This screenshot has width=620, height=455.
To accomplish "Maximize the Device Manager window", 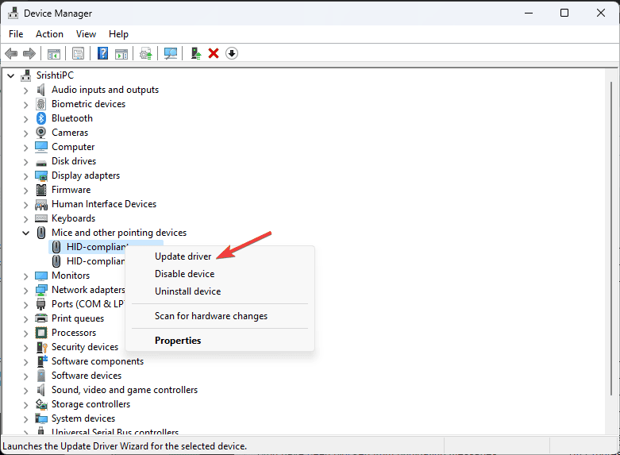I will [x=564, y=13].
